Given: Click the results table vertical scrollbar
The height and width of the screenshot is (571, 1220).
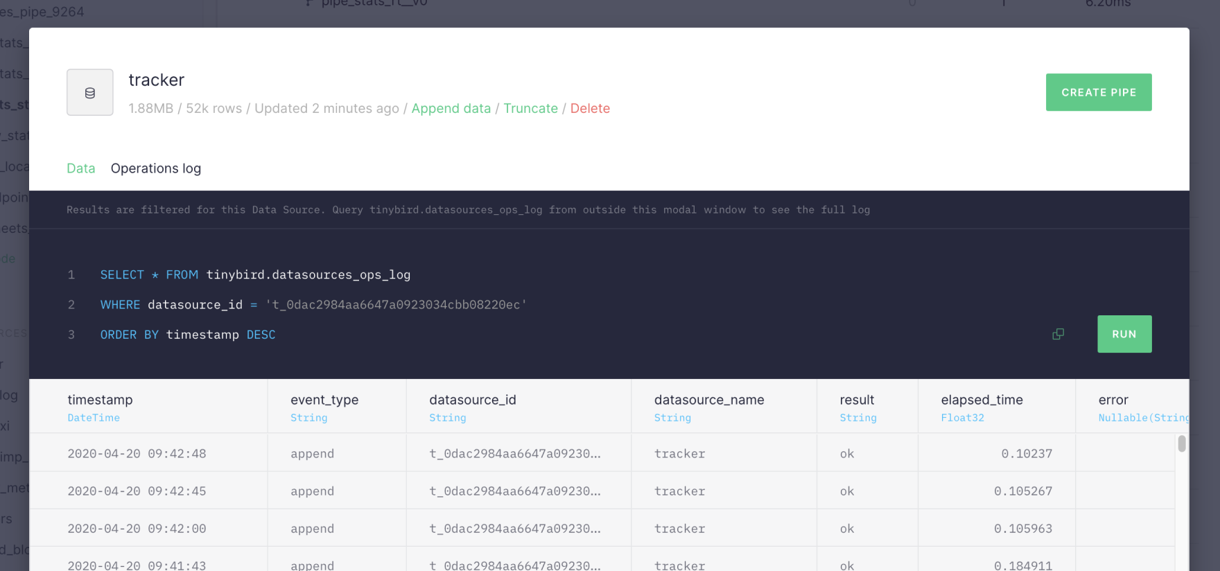Looking at the screenshot, I should (x=1182, y=443).
